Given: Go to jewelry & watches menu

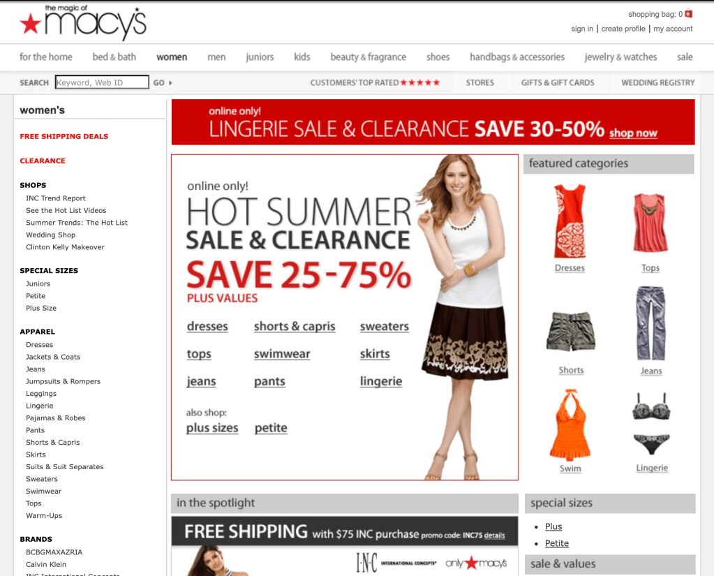Looking at the screenshot, I should tap(620, 57).
